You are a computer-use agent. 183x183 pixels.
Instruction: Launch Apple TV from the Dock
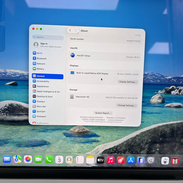[100, 160]
